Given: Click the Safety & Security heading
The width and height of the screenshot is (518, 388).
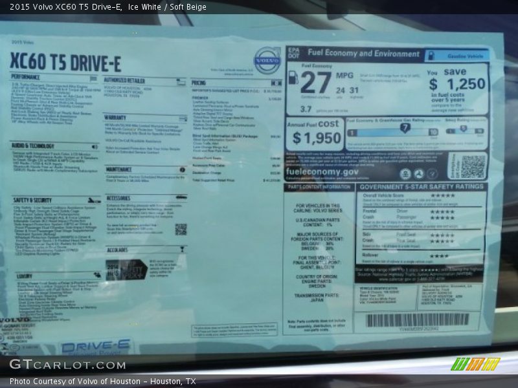Looking at the screenshot, I should (x=32, y=200).
